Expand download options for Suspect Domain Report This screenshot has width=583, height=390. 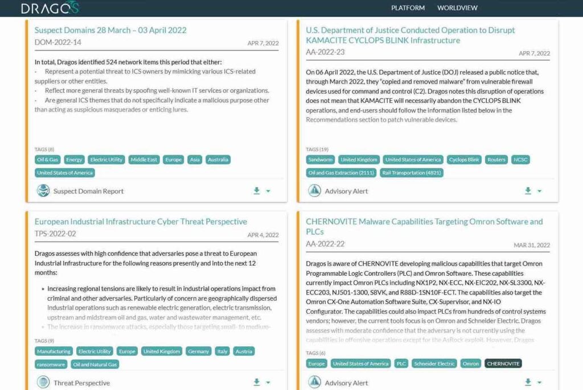[268, 191]
